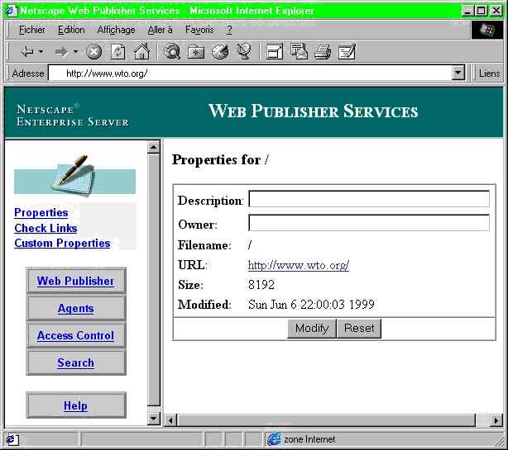Open the Back history dropdown arrow
Image resolution: width=508 pixels, height=450 pixels.
point(41,51)
